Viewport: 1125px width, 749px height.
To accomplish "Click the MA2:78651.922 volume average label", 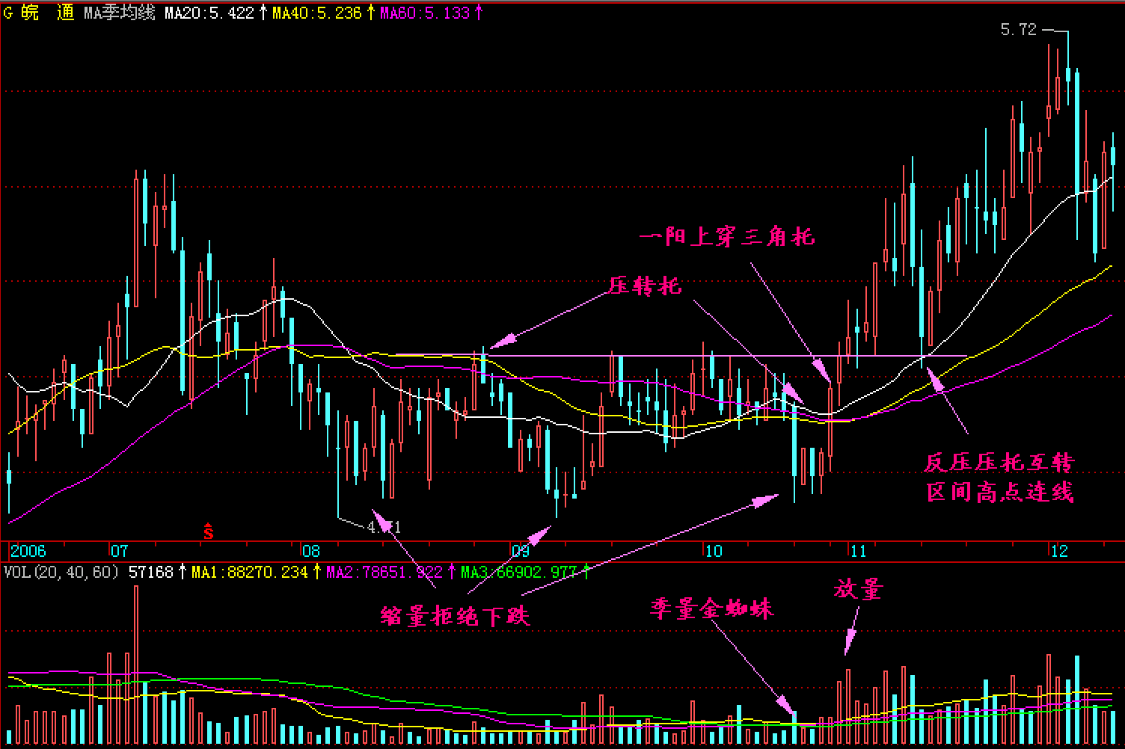I will [384, 572].
